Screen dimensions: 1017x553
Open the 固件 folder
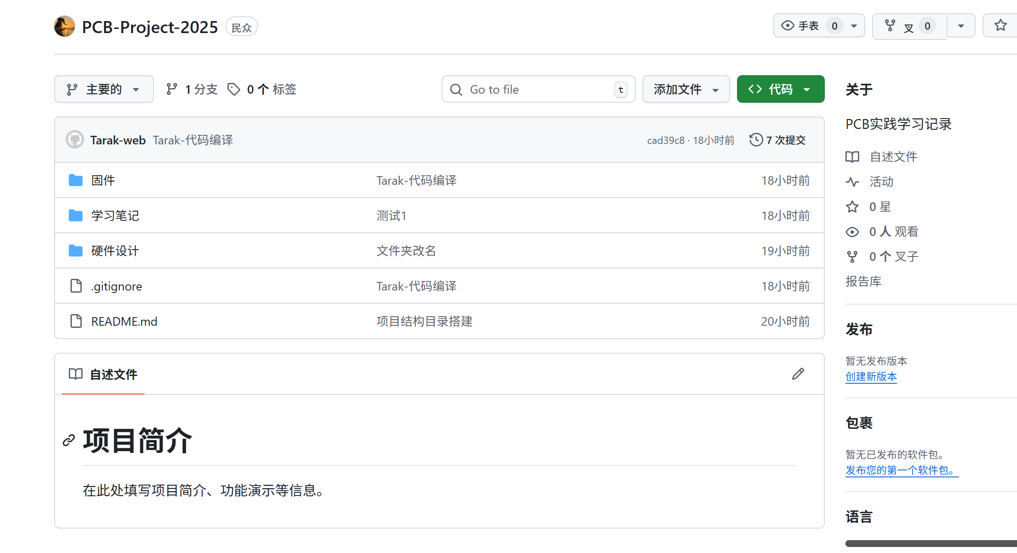click(103, 180)
